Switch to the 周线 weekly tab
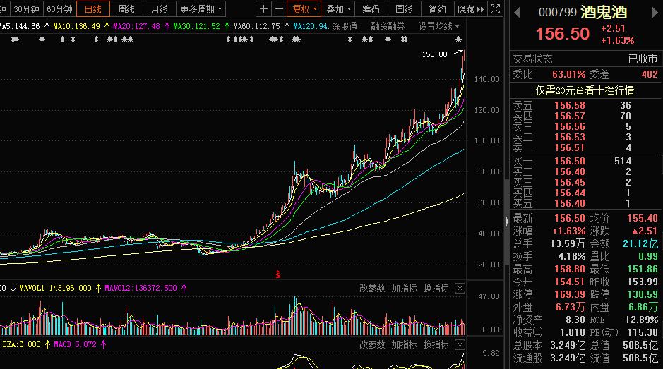Viewport: 663px width, 369px height. (x=126, y=9)
